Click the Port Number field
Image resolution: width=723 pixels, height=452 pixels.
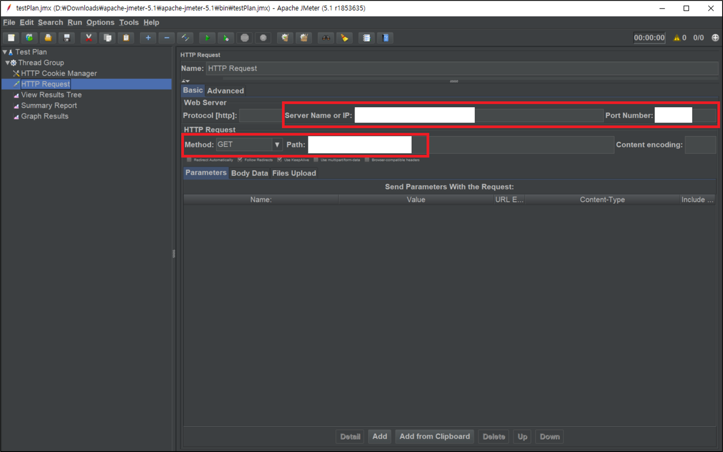point(685,115)
